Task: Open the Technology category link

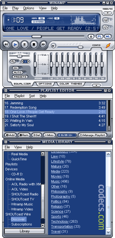Action: [60, 221]
